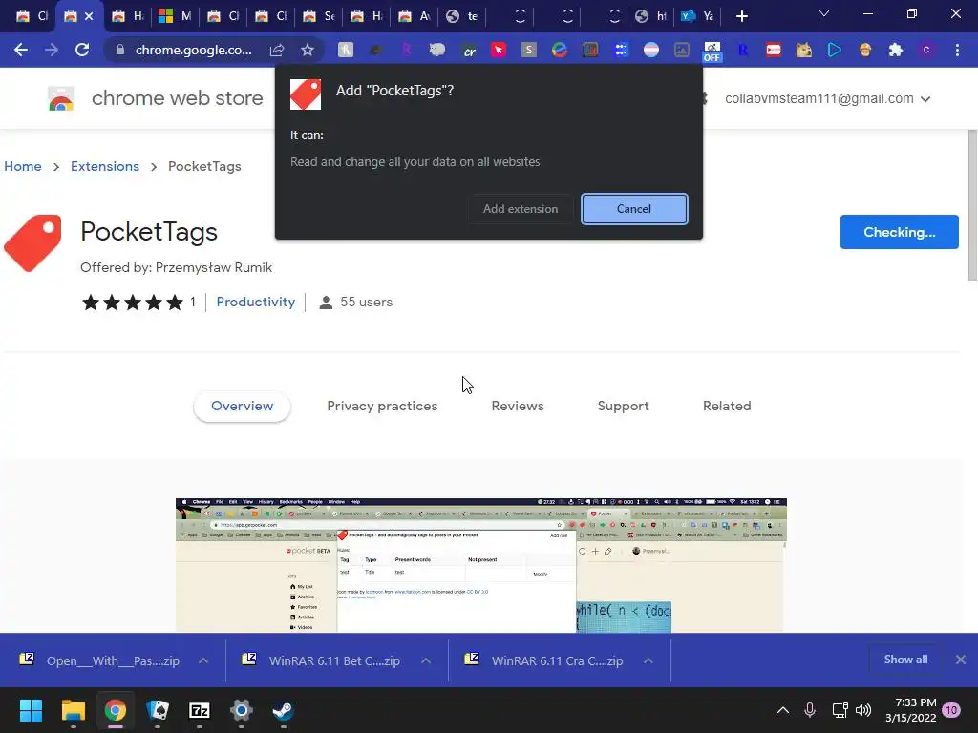Click the extension icon with OFF badge

712,52
